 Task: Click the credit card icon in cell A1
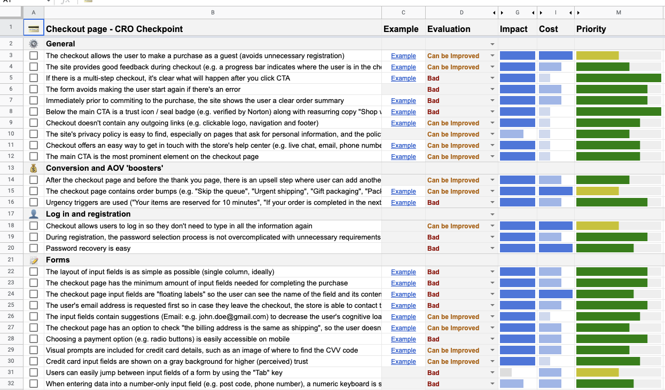34,29
